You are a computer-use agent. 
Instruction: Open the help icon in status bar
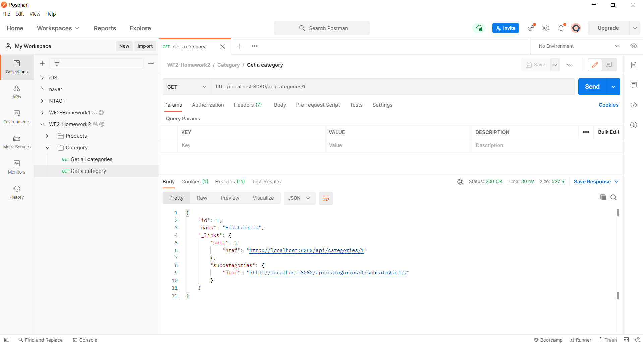pyautogui.click(x=638, y=340)
